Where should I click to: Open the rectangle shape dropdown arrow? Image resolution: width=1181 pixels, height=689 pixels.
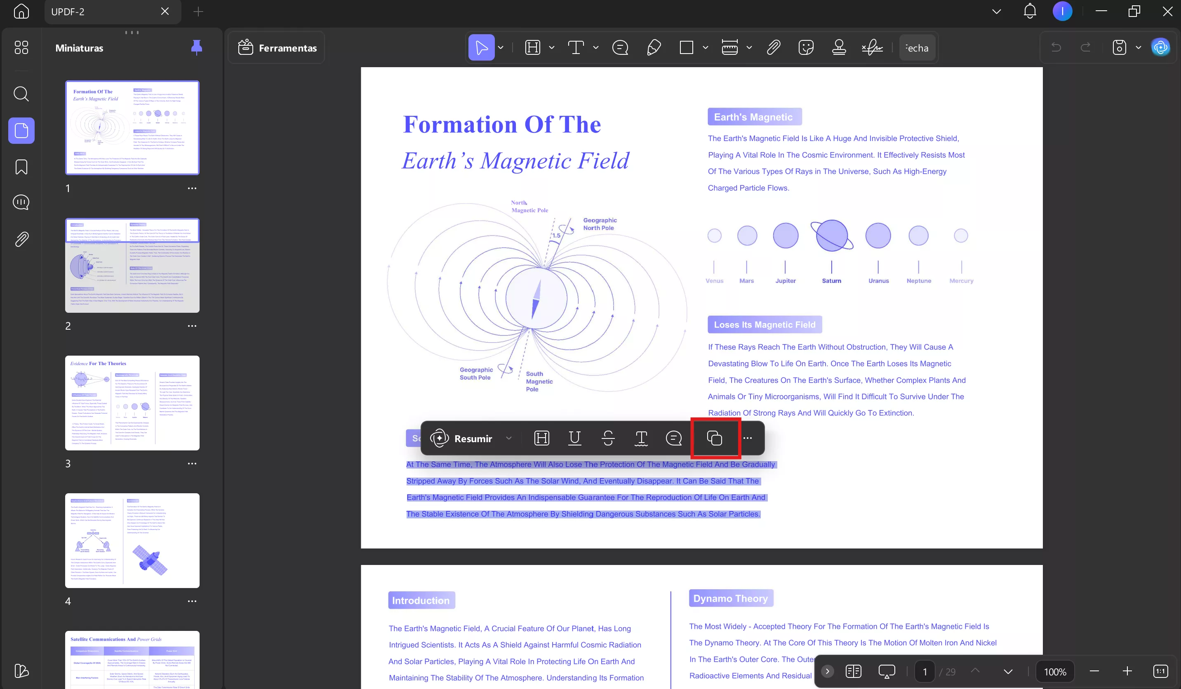(705, 48)
